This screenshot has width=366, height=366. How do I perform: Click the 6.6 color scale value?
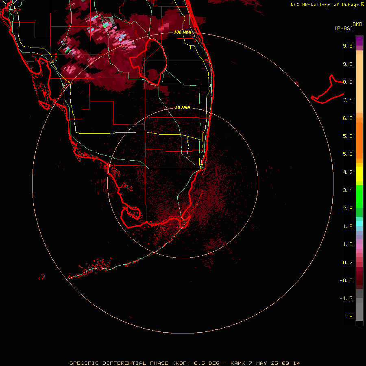(348, 118)
